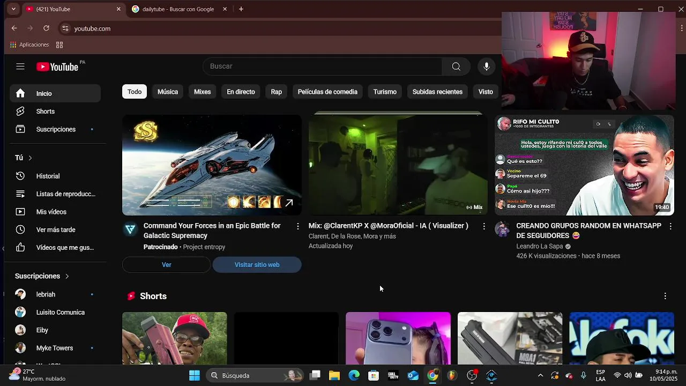Click inside the Buscar search field
This screenshot has height=386, width=686.
pos(323,66)
